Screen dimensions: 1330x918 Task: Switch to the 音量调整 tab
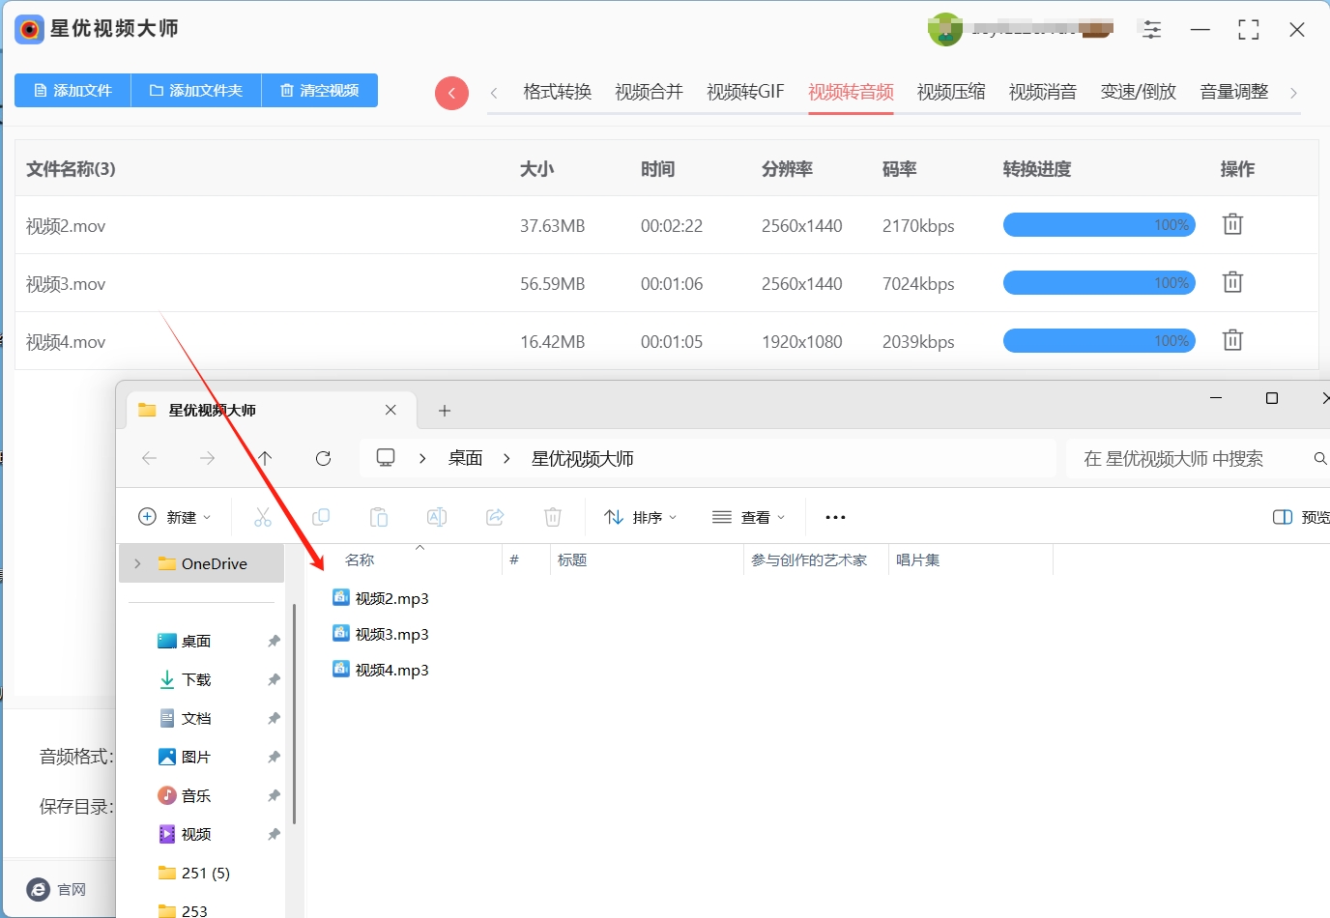1234,92
